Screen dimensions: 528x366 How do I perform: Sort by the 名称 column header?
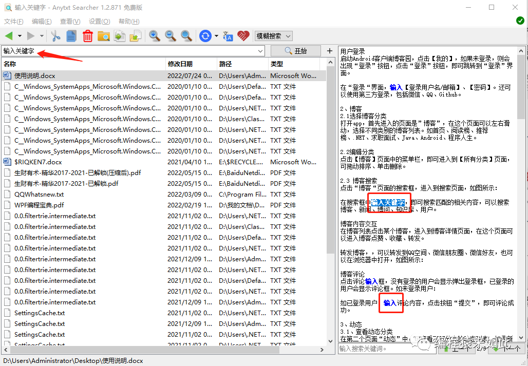pos(84,64)
